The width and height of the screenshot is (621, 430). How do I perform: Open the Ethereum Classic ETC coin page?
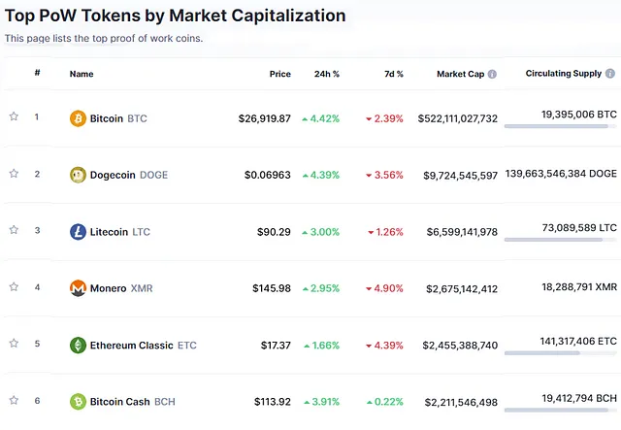pos(143,346)
